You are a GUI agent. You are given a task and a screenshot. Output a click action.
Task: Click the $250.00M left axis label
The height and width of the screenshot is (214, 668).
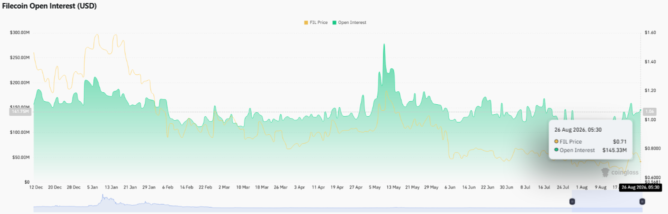point(19,57)
